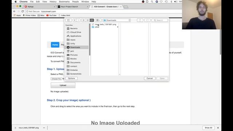The width and height of the screenshot is (233, 131).
Task: Open the Time Machine menu bar icon
Action: [x=166, y=1]
